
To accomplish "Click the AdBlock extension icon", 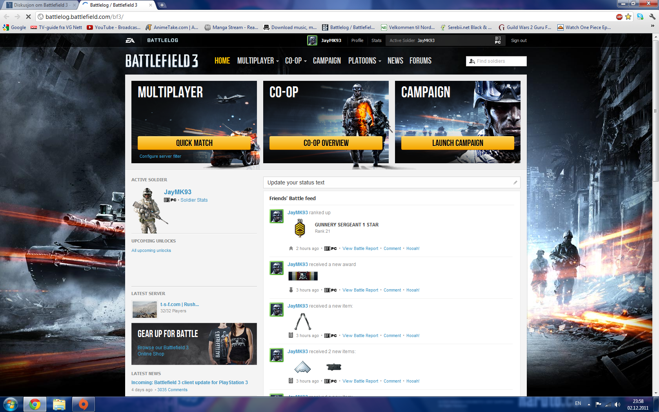I will (619, 16).
